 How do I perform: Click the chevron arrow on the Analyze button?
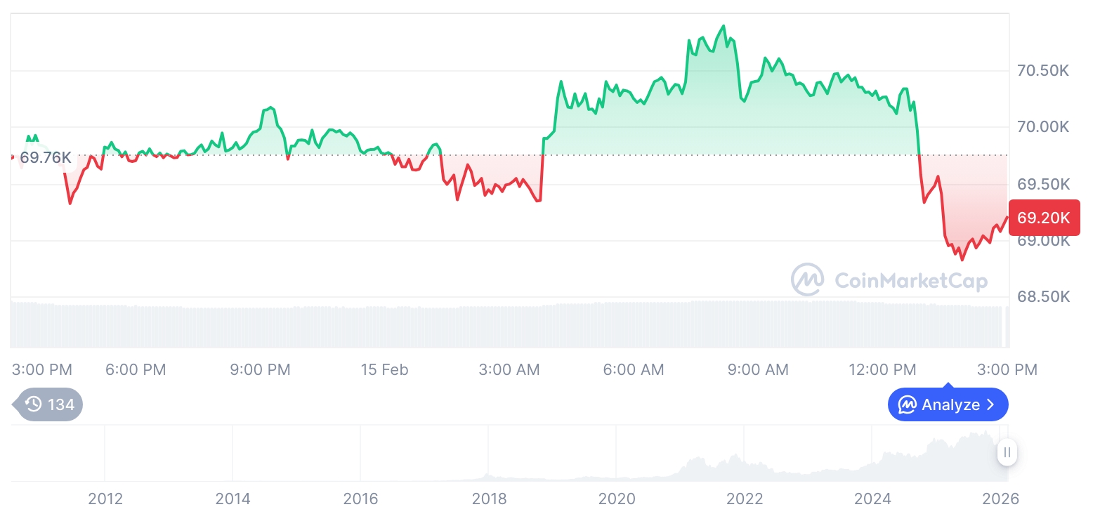click(991, 405)
